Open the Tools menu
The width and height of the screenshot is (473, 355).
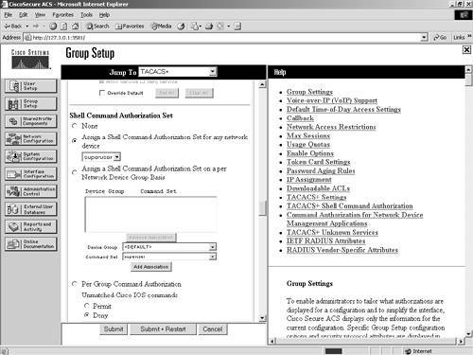[86, 15]
